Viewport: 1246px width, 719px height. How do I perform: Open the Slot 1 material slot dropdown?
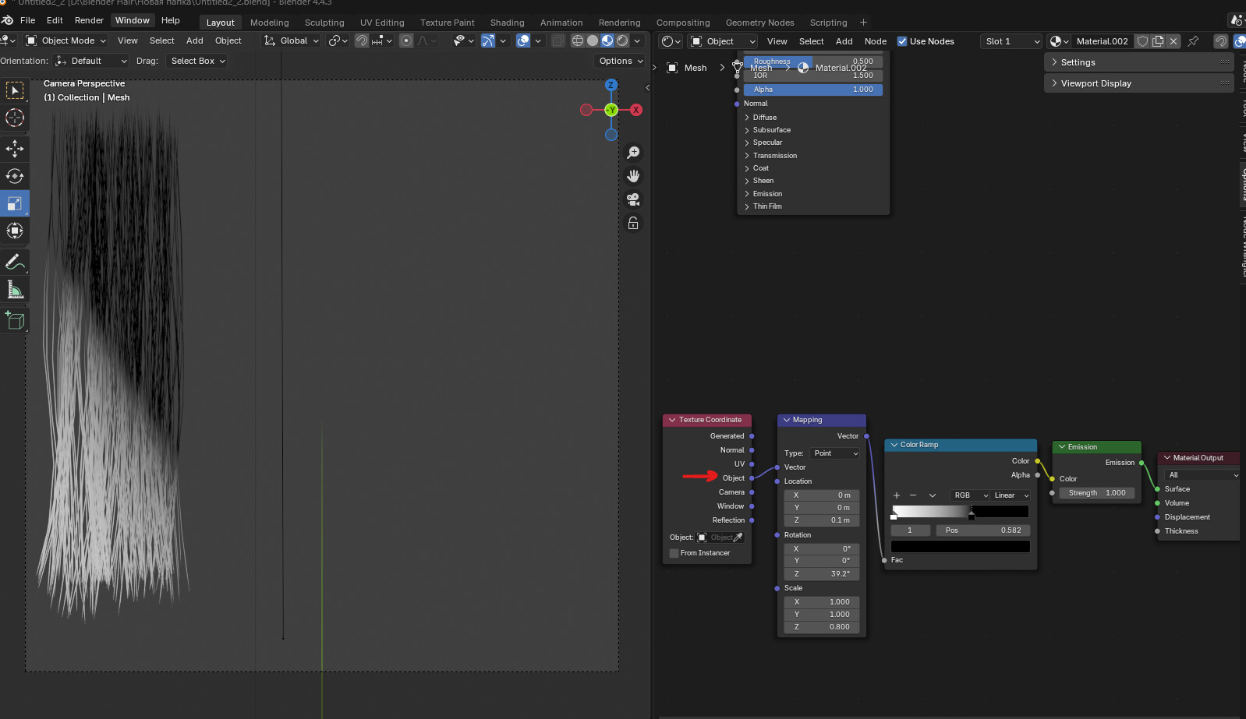click(x=1011, y=41)
